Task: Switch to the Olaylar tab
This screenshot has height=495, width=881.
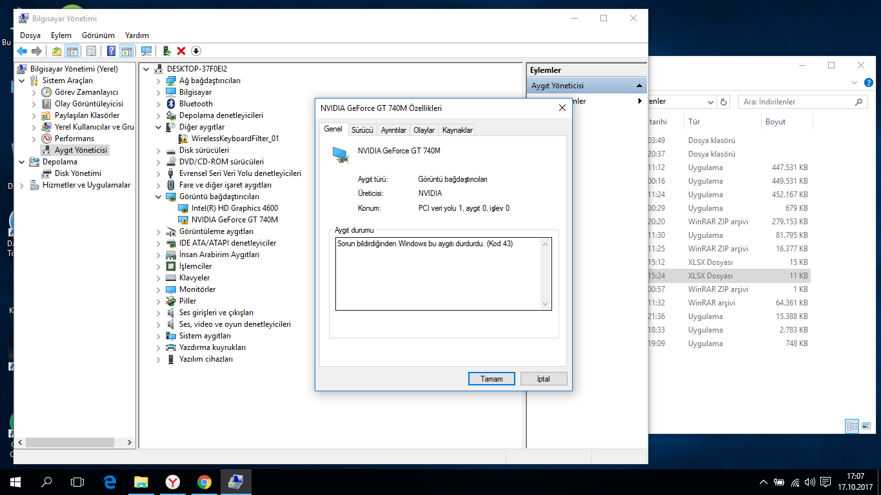Action: pos(424,130)
